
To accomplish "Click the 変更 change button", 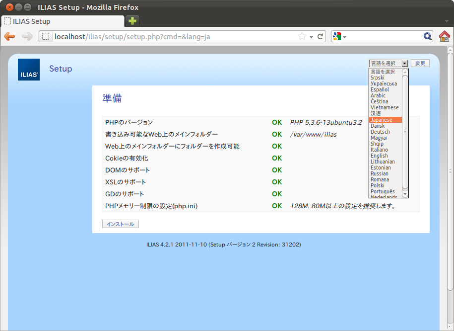I will click(x=420, y=63).
